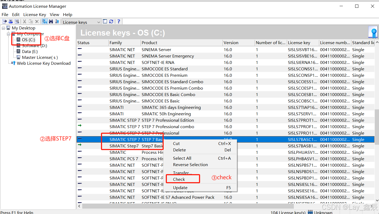Click green arrow status of SIMATIC Step7 row

(x=80, y=145)
